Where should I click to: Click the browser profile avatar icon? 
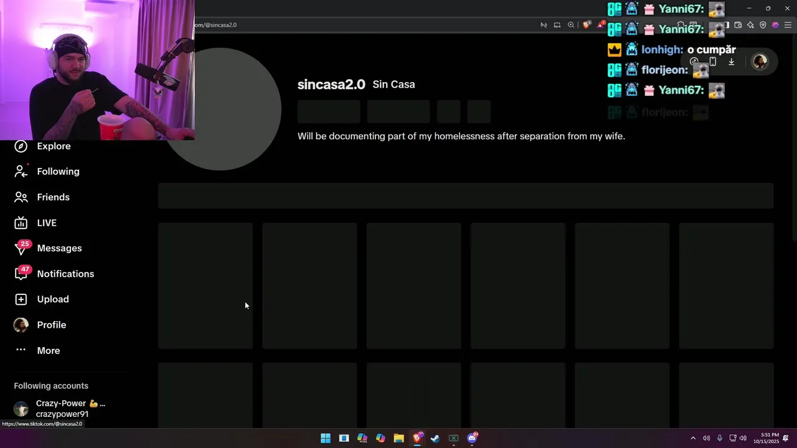pyautogui.click(x=775, y=25)
